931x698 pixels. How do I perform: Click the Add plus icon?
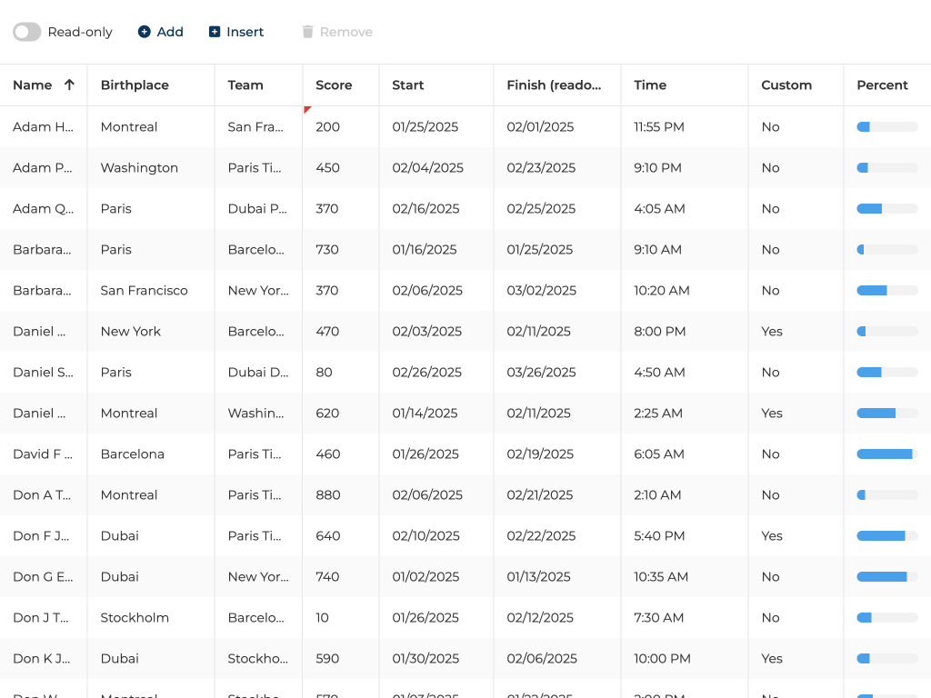(144, 32)
